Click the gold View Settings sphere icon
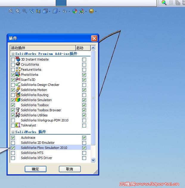This screenshot has width=185, height=188. 91,11
